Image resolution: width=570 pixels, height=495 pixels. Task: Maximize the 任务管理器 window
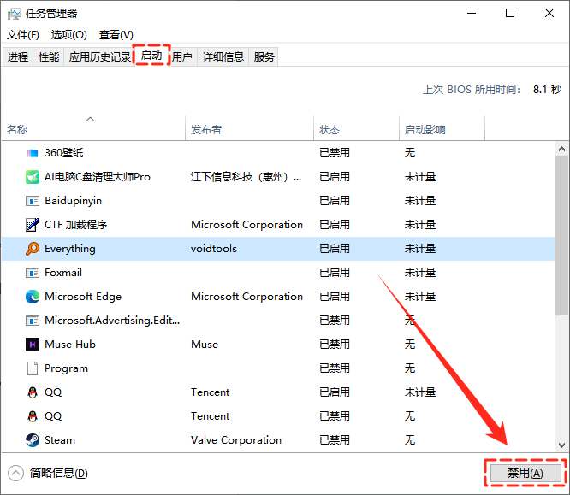coord(510,14)
